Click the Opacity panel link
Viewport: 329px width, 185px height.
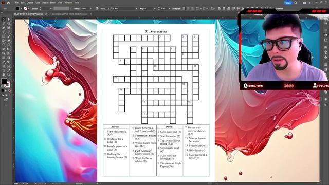pos(76,8)
